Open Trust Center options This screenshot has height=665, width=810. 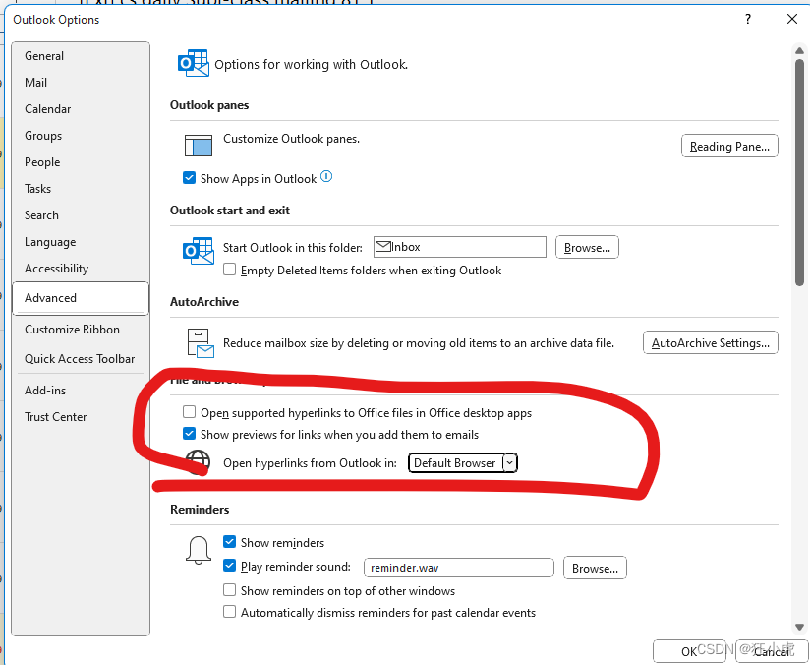click(x=81, y=417)
